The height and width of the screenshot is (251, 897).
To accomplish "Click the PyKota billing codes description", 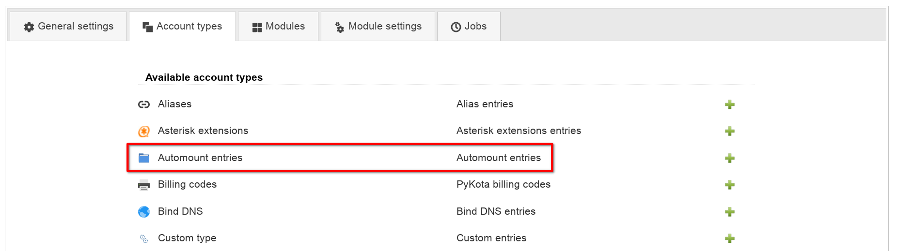I will pyautogui.click(x=503, y=184).
